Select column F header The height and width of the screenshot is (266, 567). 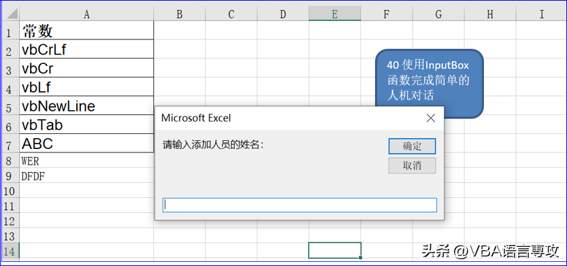[x=387, y=14]
